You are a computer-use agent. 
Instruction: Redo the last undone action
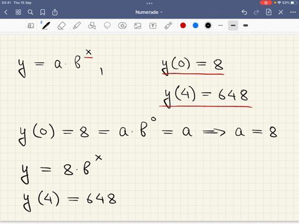[x=257, y=12]
